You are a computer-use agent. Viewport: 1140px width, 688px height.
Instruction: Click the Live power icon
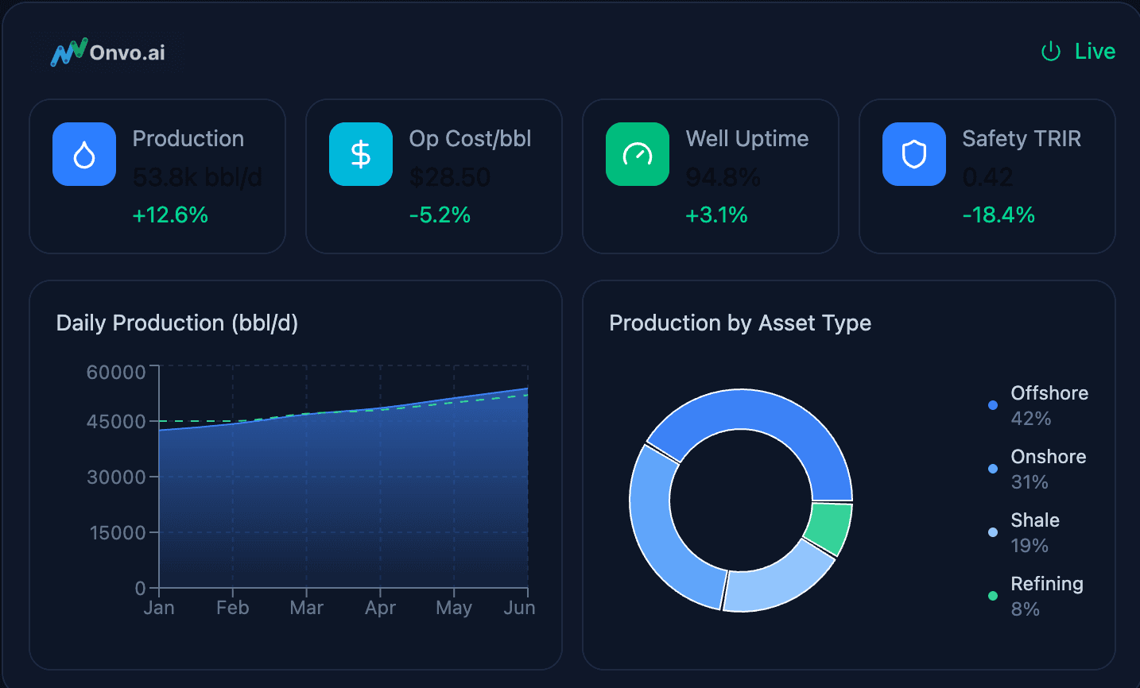1051,52
